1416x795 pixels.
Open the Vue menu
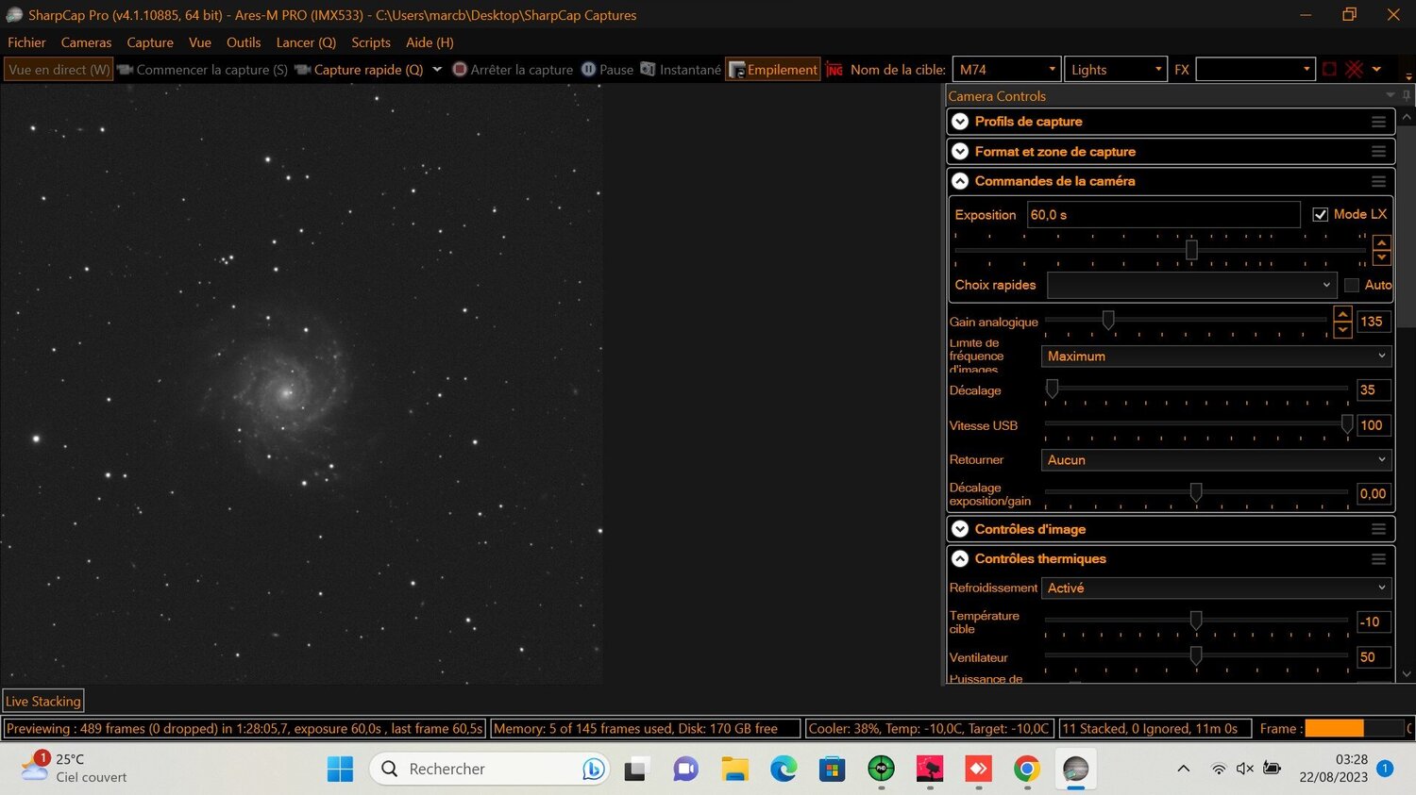(x=200, y=42)
